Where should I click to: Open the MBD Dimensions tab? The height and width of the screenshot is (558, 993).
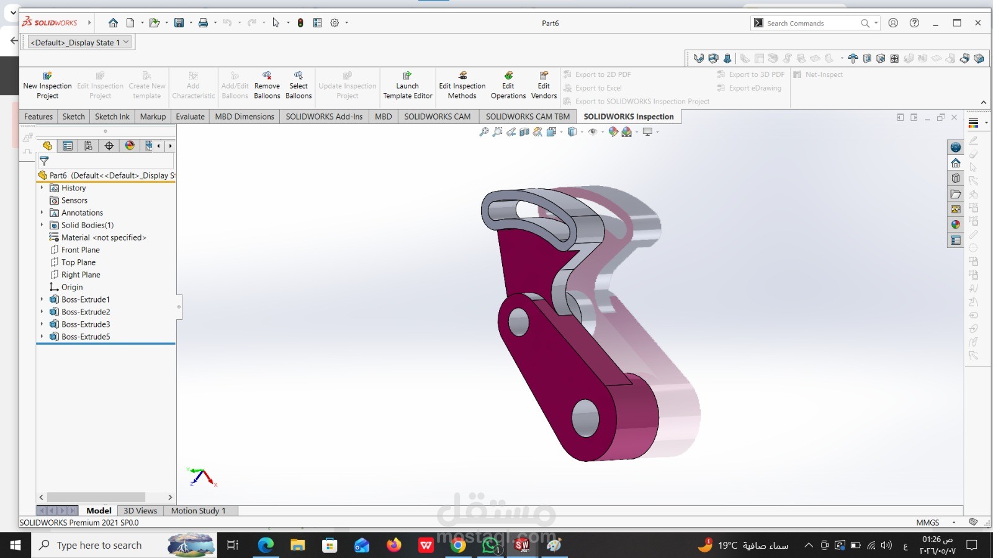(245, 117)
